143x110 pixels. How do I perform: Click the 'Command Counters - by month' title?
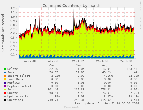71,5
